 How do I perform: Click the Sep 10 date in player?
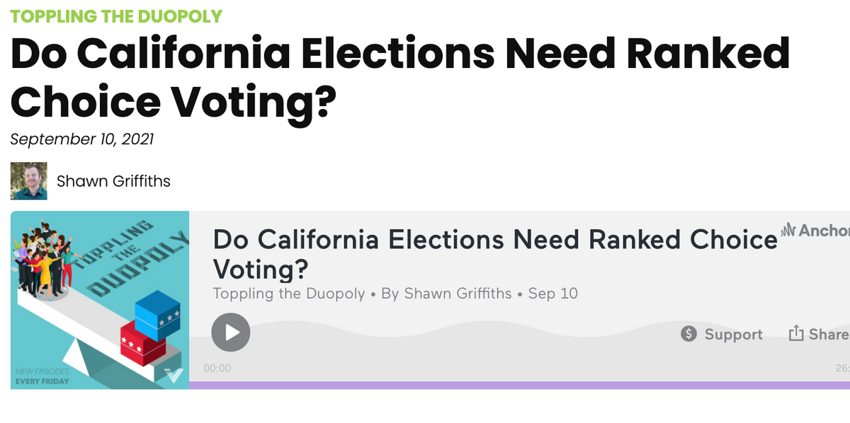553,293
